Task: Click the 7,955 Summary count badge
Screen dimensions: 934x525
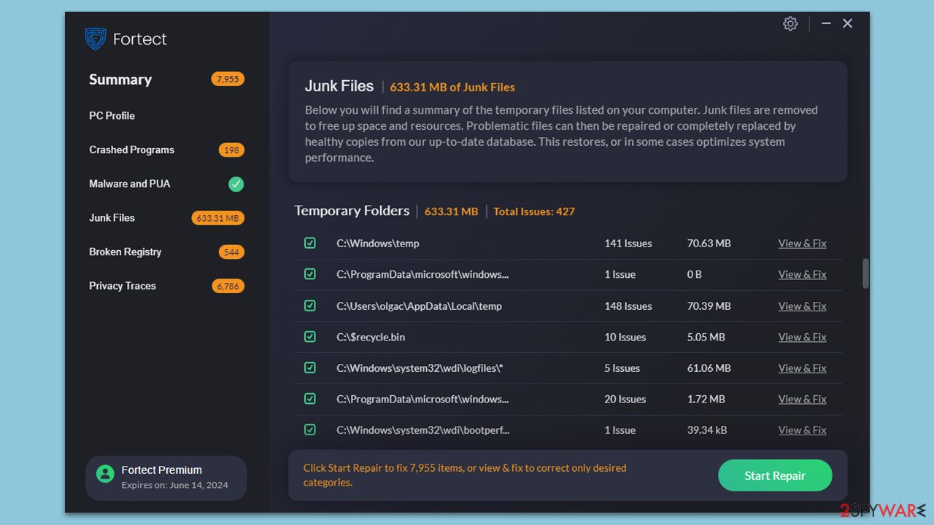Action: (228, 79)
